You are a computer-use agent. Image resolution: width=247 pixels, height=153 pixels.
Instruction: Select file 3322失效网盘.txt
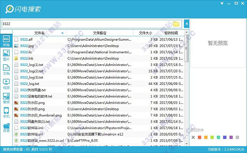(33, 90)
